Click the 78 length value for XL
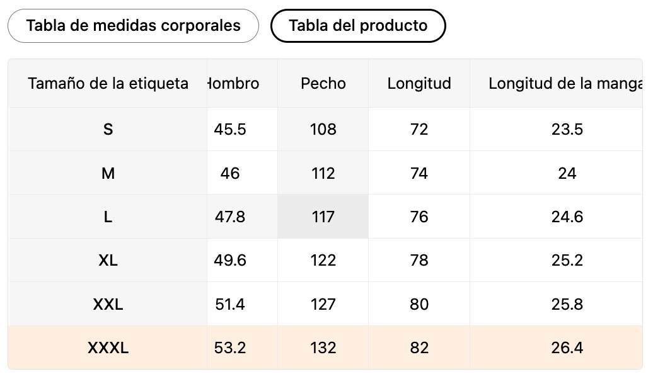Viewport: 653px width, 379px height. pyautogui.click(x=419, y=260)
